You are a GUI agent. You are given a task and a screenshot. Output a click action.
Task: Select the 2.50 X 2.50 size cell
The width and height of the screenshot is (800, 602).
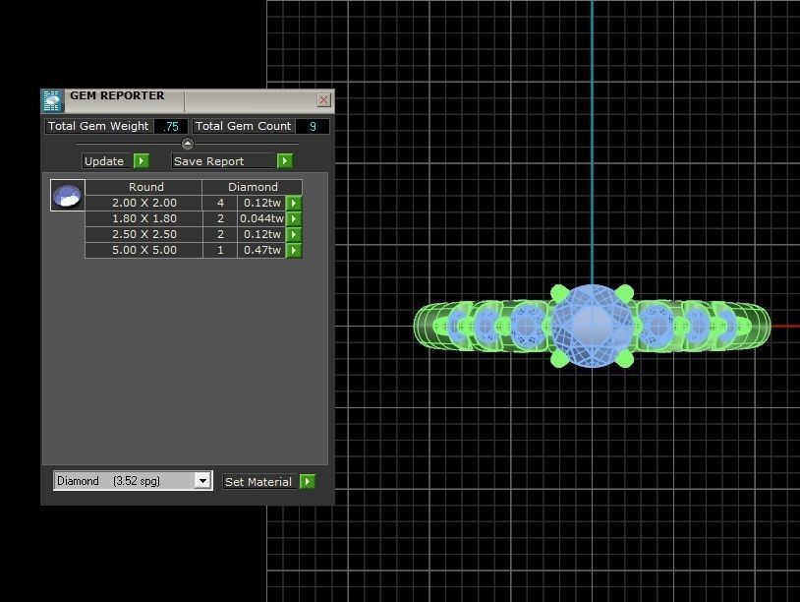143,234
